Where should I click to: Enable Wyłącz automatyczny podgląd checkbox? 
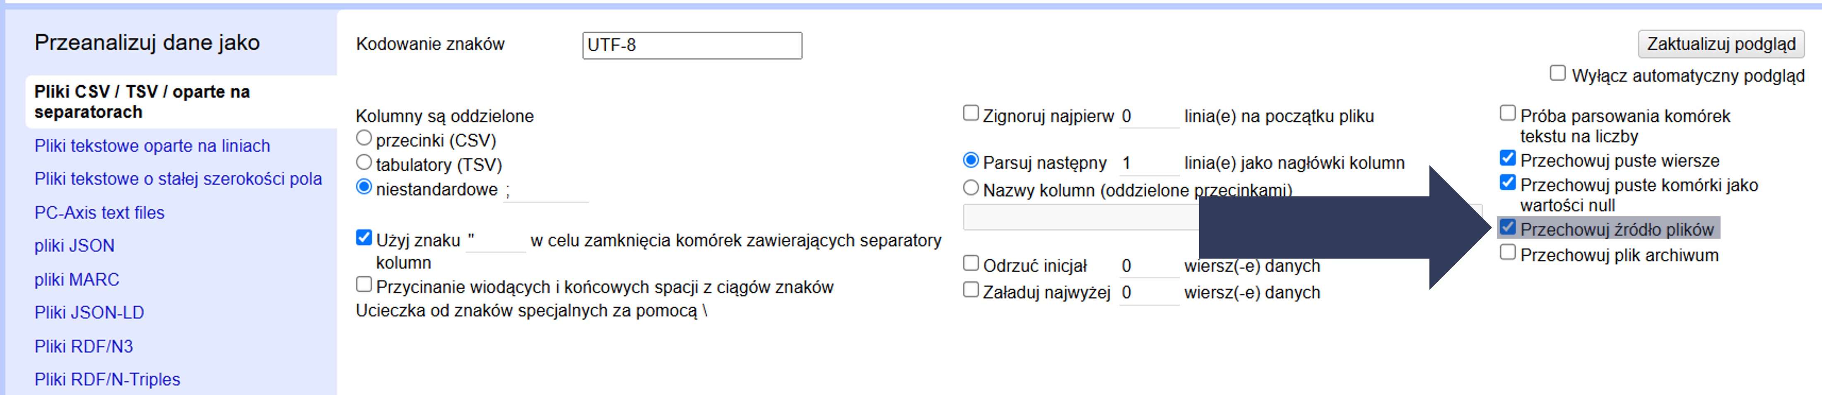tap(1557, 74)
